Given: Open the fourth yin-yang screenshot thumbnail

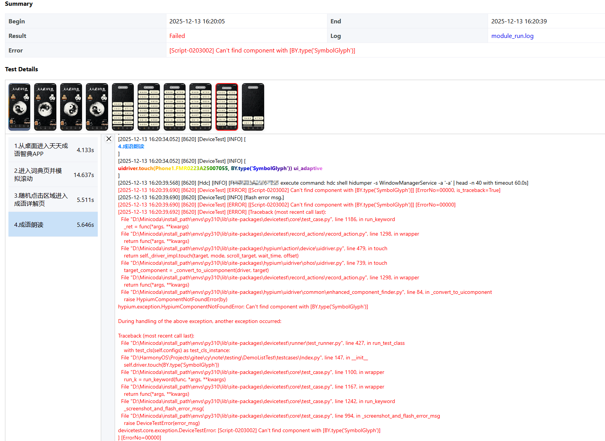Looking at the screenshot, I should click(x=97, y=107).
